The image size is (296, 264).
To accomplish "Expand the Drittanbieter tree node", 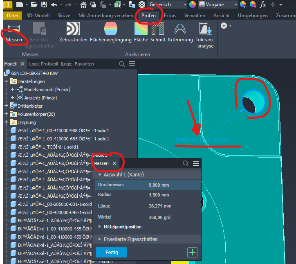I will tap(6, 106).
